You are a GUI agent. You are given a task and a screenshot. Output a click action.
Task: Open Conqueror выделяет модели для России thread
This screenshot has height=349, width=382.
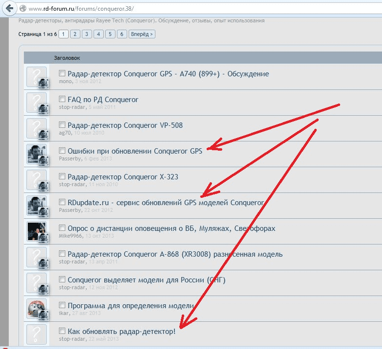click(x=146, y=280)
